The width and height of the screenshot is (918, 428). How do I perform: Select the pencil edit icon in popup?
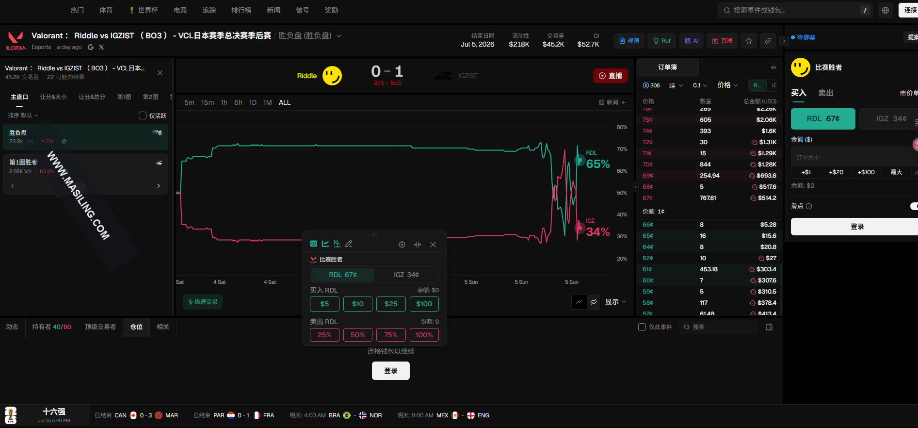349,244
